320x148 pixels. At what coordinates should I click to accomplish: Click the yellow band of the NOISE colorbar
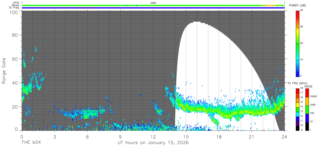coord(307,101)
